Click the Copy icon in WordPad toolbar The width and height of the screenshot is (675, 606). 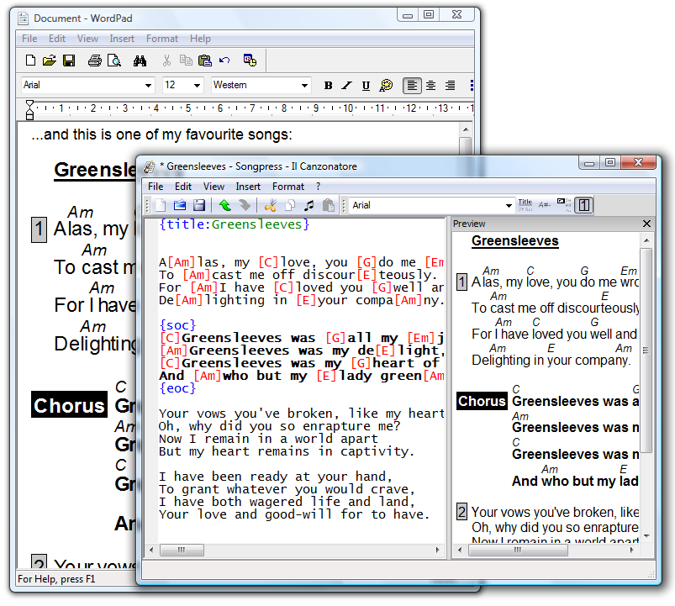(186, 61)
